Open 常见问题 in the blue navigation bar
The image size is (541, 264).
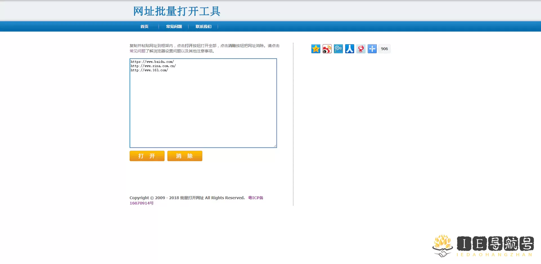(174, 26)
